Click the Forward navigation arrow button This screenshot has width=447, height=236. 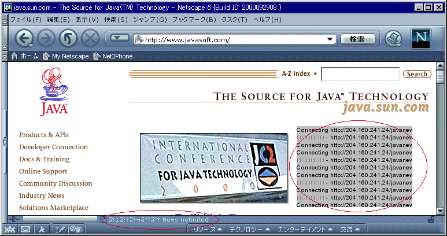pos(46,39)
